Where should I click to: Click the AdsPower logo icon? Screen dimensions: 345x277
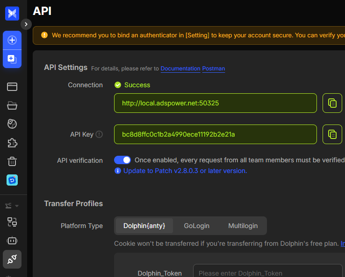(12, 14)
